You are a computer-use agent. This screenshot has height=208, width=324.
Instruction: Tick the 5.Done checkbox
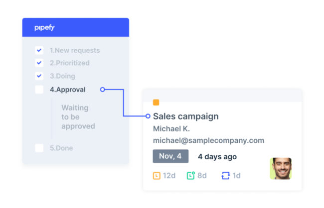(39, 148)
